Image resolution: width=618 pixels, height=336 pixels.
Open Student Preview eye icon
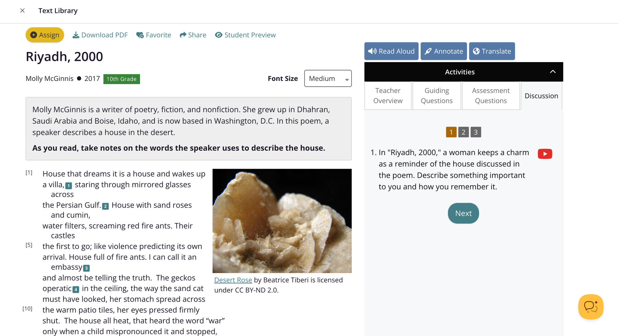[219, 35]
